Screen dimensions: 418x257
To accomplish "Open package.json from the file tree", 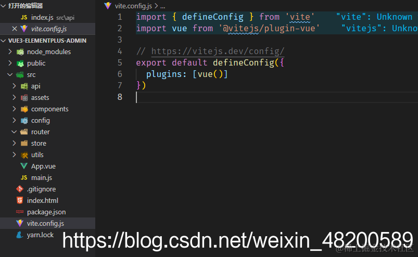I will (x=47, y=212).
